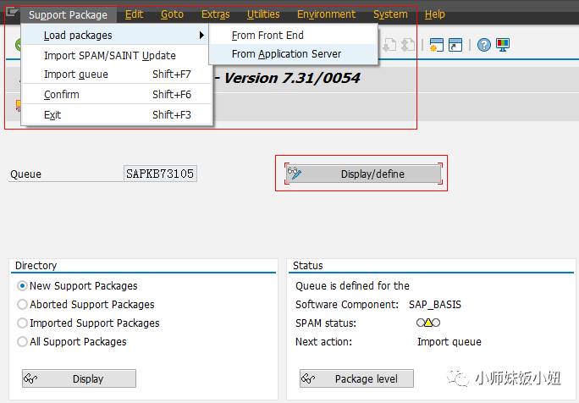This screenshot has height=403, width=579.
Task: Click the SAP window control icon
Action: point(12,13)
